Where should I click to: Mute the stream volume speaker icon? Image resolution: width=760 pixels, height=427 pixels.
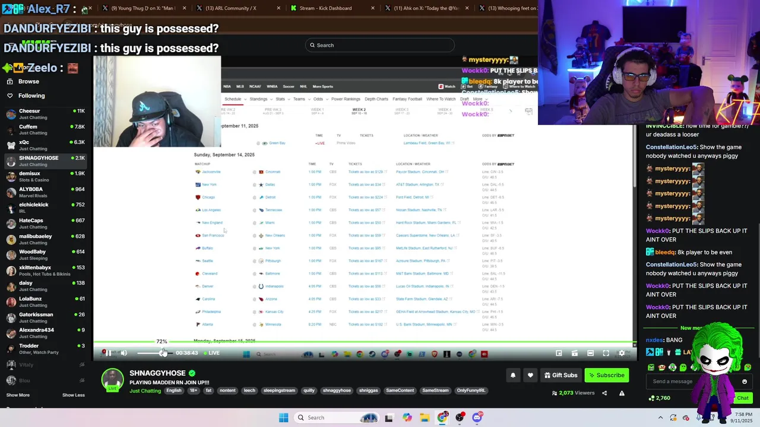tap(123, 353)
